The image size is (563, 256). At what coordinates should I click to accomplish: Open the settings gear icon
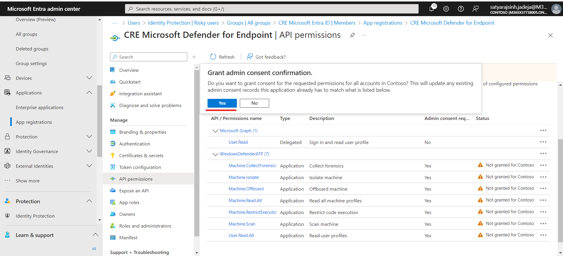(x=446, y=9)
